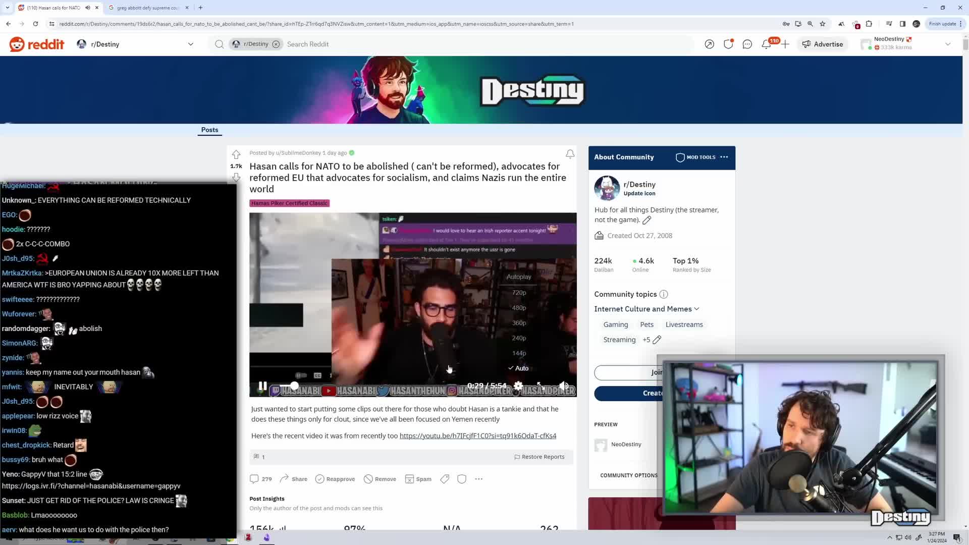Reload the browser page
This screenshot has height=545, width=969.
click(35, 24)
